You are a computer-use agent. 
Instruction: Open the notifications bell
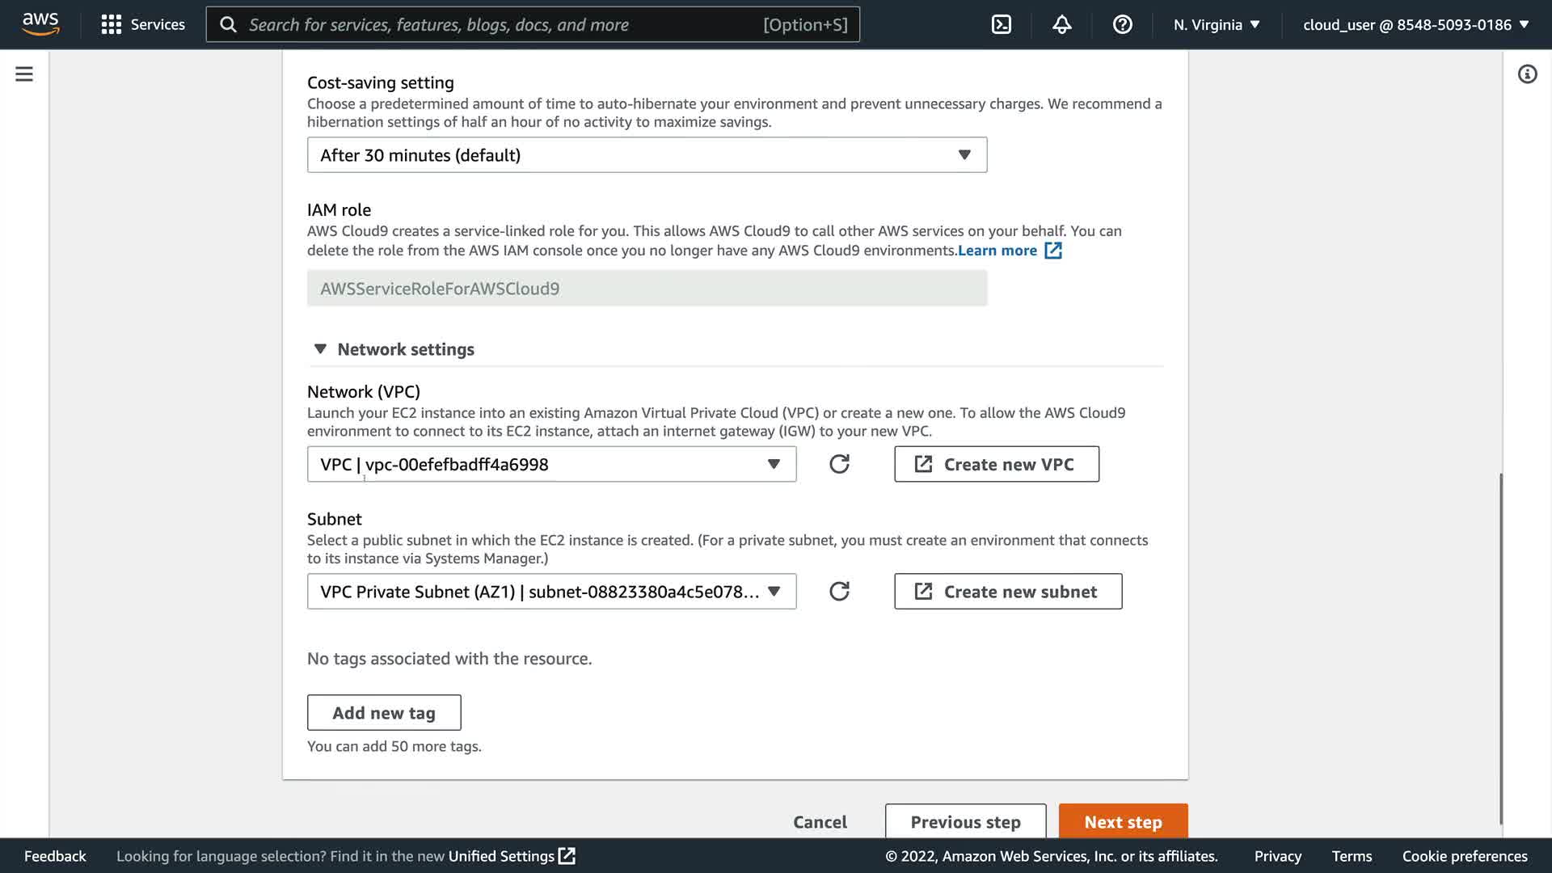[x=1061, y=24]
